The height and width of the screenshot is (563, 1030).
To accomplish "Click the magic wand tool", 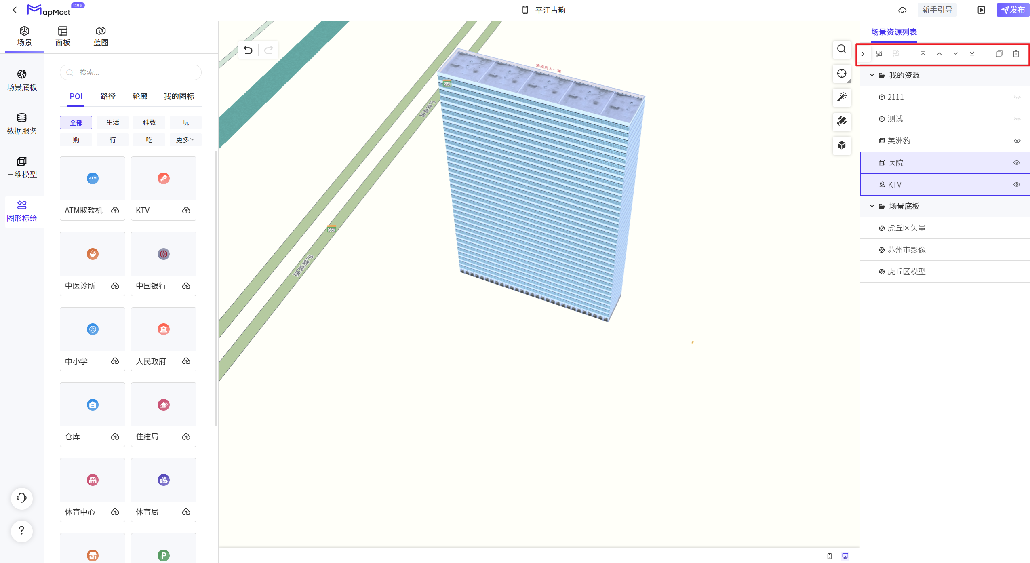I will (842, 97).
